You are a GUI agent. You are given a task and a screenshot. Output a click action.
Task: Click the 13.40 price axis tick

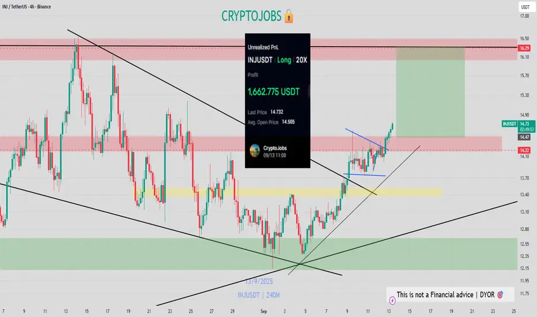tap(524, 195)
